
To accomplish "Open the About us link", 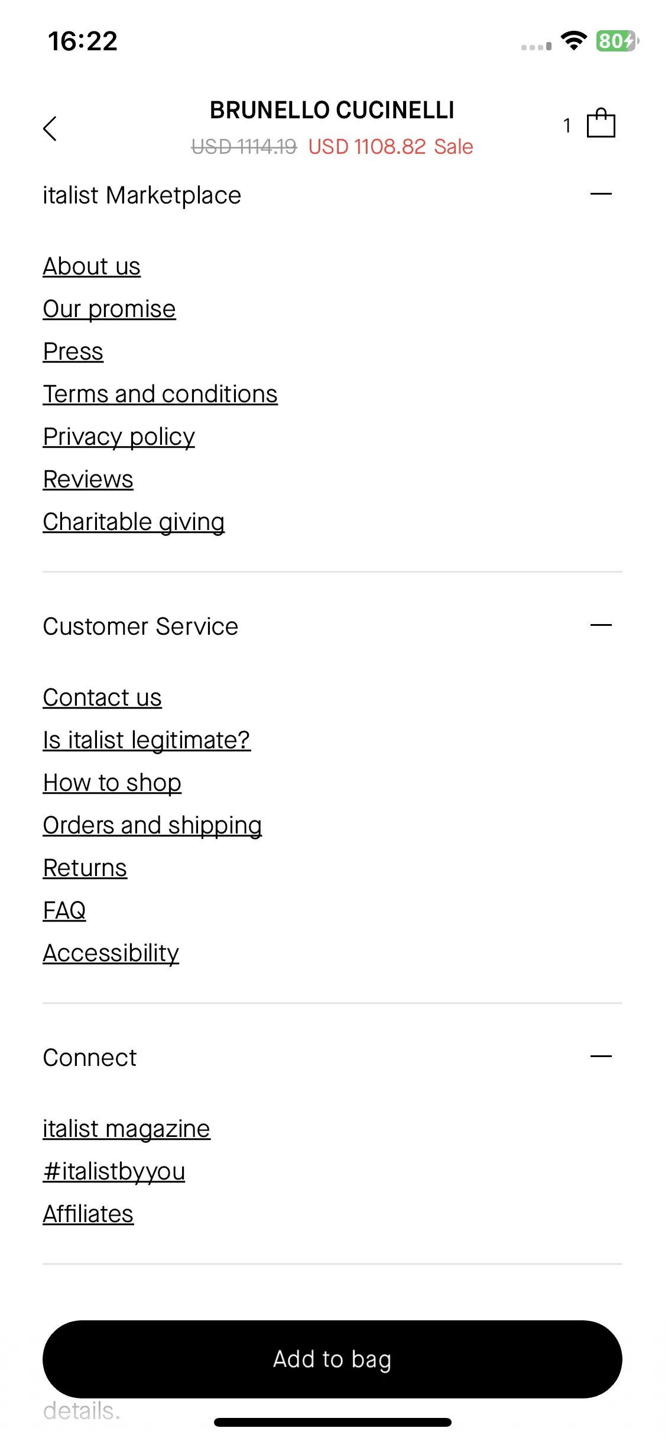I will (92, 266).
